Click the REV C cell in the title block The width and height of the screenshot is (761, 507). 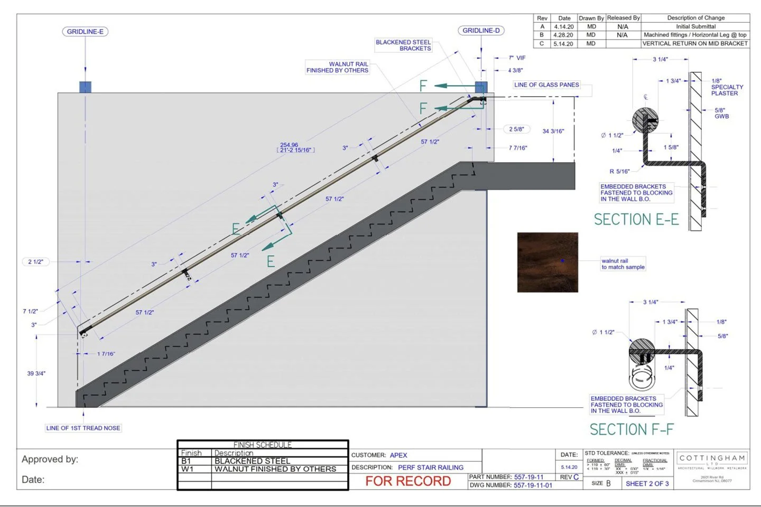point(569,477)
